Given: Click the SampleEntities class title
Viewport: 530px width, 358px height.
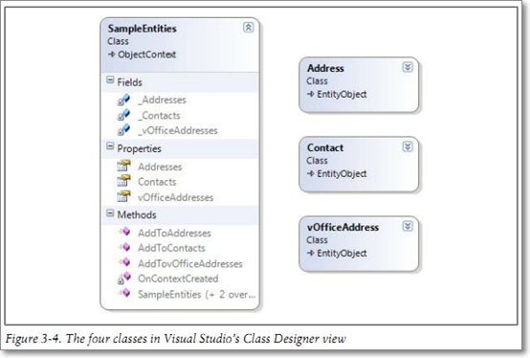Looking at the screenshot, I should click(x=142, y=29).
